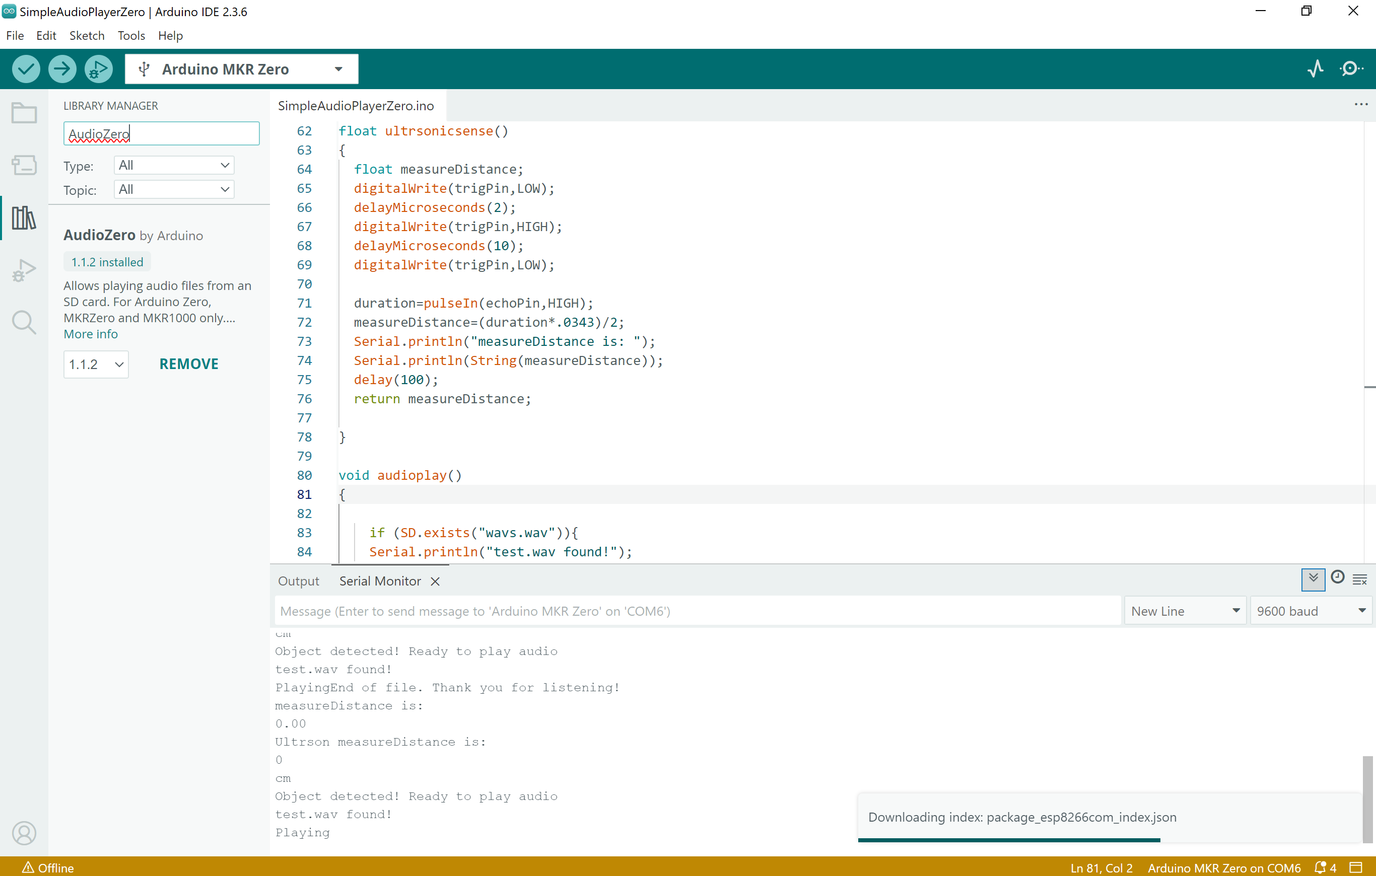This screenshot has height=876, width=1376.
Task: Open the Serial Plotter icon
Action: pos(1315,69)
